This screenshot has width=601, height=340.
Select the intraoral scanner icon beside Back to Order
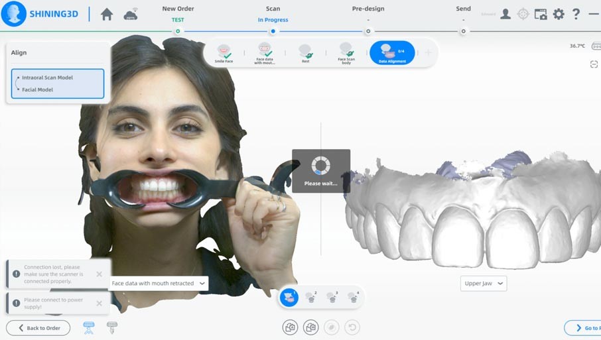89,327
